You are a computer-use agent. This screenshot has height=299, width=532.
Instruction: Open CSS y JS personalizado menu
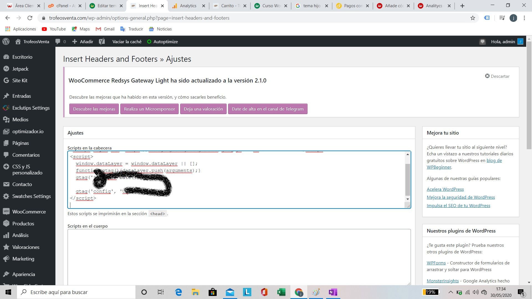pos(28,169)
